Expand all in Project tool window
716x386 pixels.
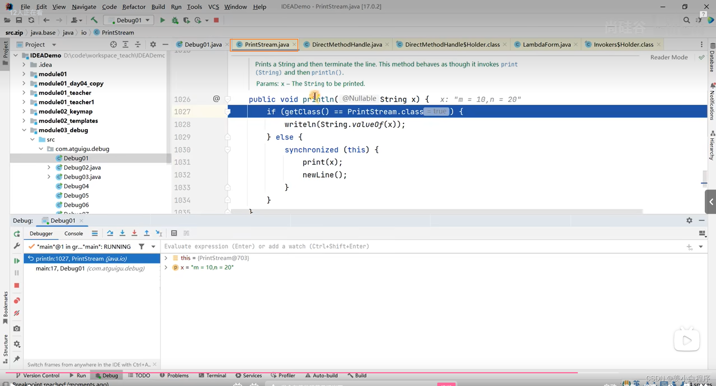pos(126,44)
